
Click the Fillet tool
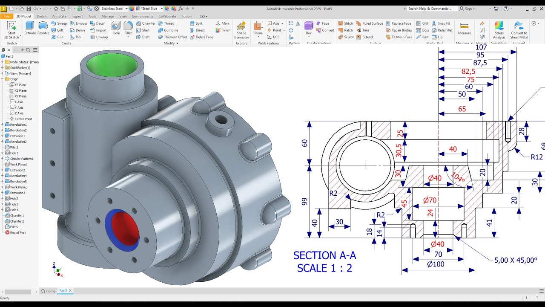pyautogui.click(x=128, y=28)
